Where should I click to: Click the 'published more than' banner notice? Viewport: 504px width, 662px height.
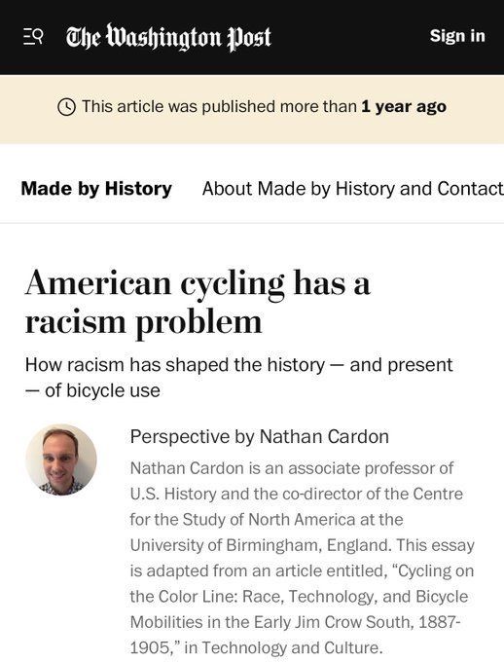[x=252, y=107]
